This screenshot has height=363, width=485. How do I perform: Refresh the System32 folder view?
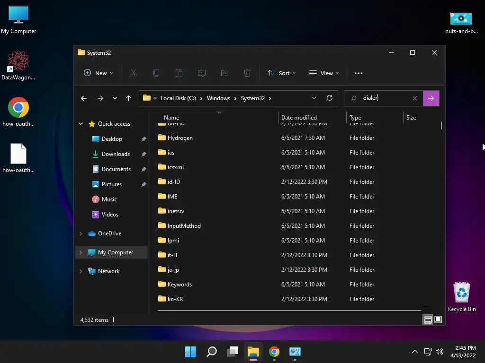click(x=330, y=98)
